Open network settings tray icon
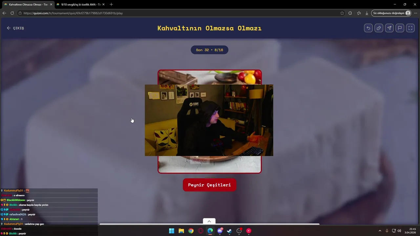 tap(394, 231)
